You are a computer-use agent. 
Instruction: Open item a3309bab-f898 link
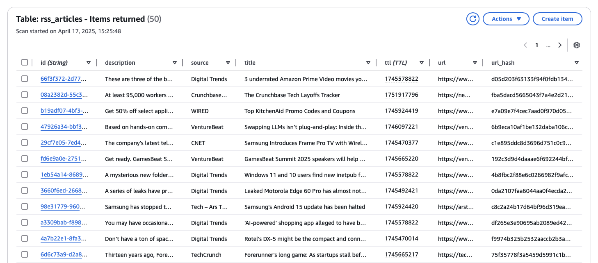(64, 223)
